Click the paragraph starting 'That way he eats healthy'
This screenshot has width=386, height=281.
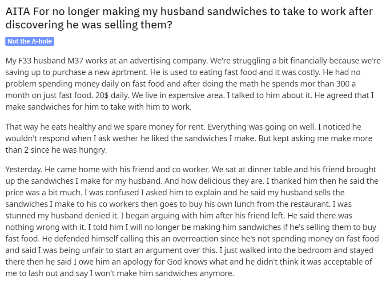[189, 139]
